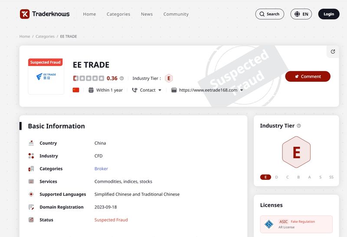Click the EE TRADE logo thumbnail
The height and width of the screenshot is (237, 347).
(x=46, y=76)
